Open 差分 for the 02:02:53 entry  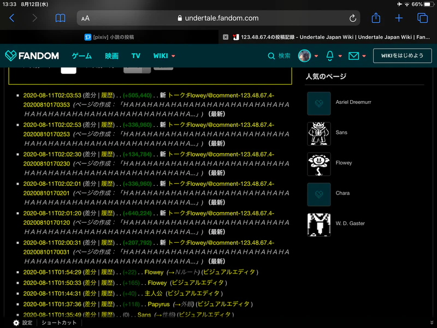click(x=90, y=125)
